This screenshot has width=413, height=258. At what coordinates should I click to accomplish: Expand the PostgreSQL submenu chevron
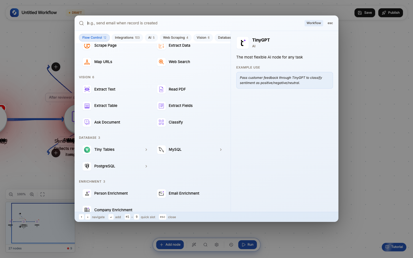[146, 166]
